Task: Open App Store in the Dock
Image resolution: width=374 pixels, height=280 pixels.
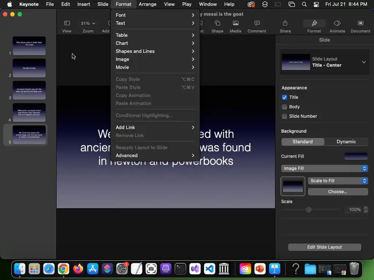Action: (x=92, y=269)
